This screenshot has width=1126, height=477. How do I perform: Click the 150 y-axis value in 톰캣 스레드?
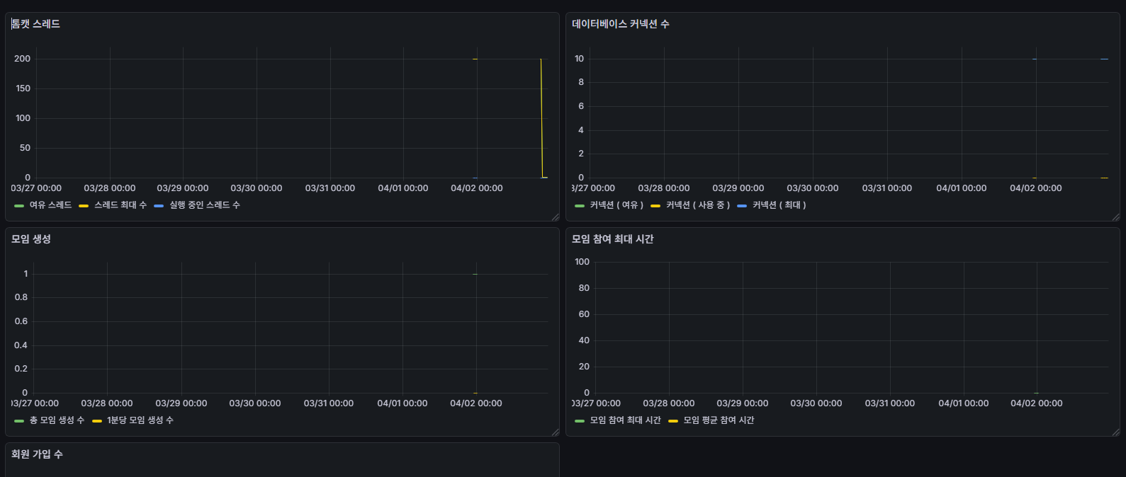coord(23,88)
